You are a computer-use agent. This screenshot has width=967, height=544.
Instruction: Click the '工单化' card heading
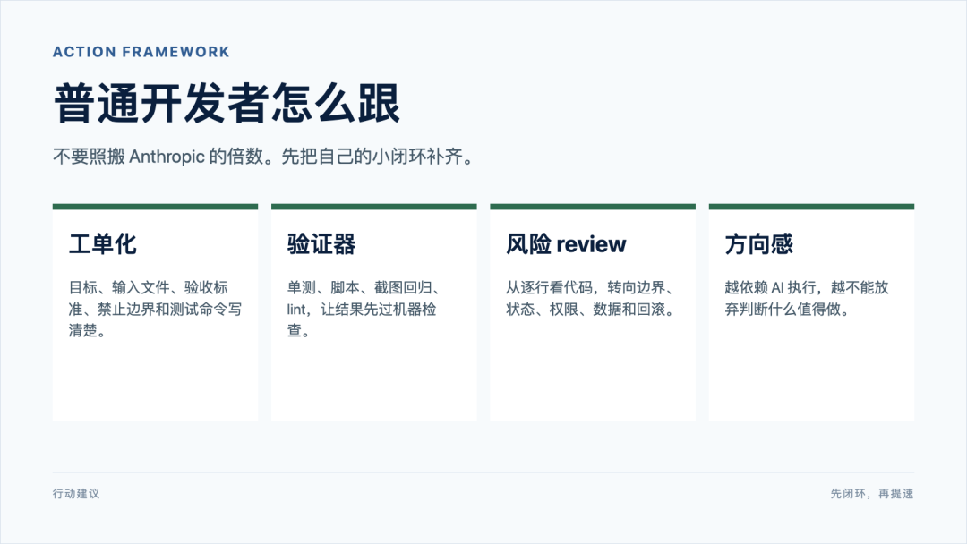(x=102, y=244)
